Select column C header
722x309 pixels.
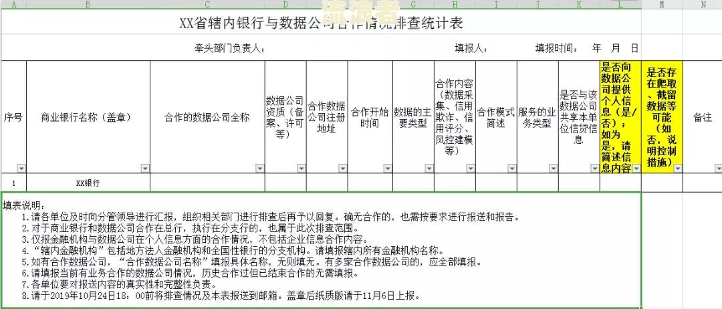[x=207, y=4]
